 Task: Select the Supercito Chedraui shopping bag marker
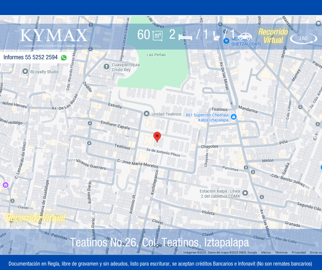tap(234, 117)
